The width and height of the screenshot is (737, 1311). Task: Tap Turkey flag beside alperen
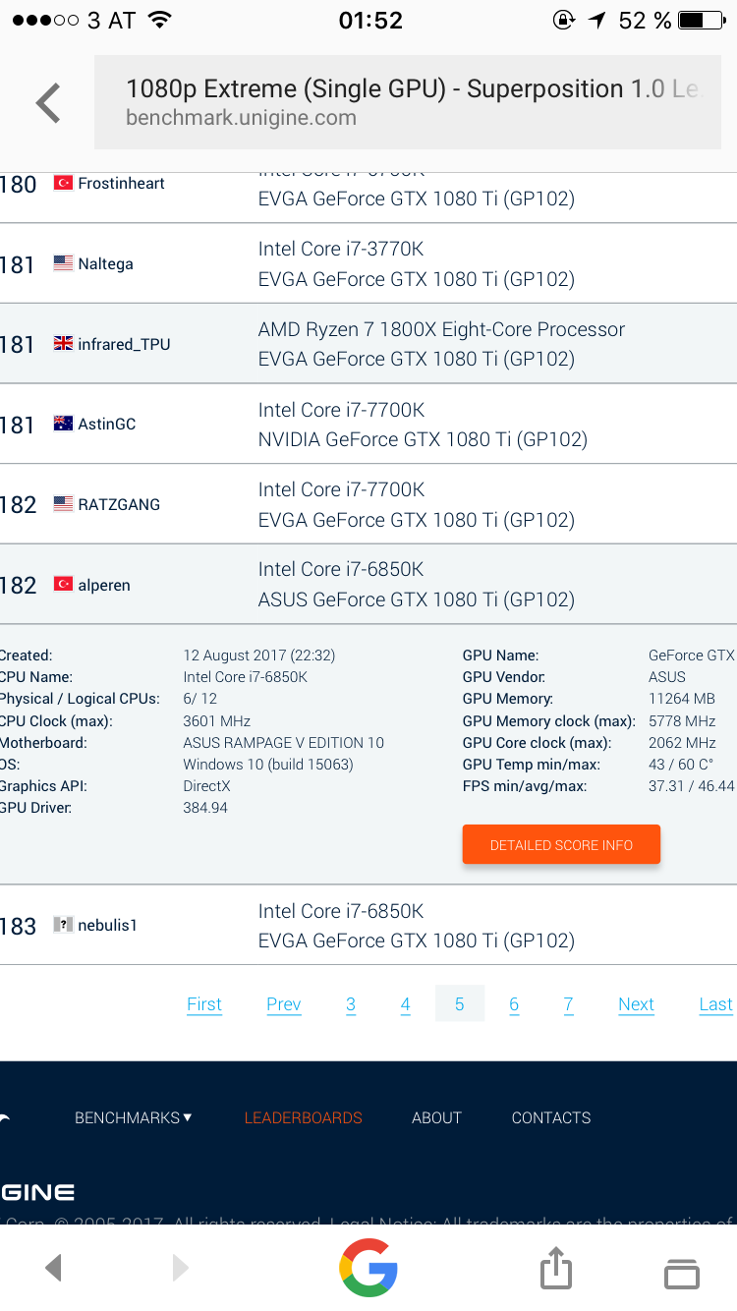(64, 585)
